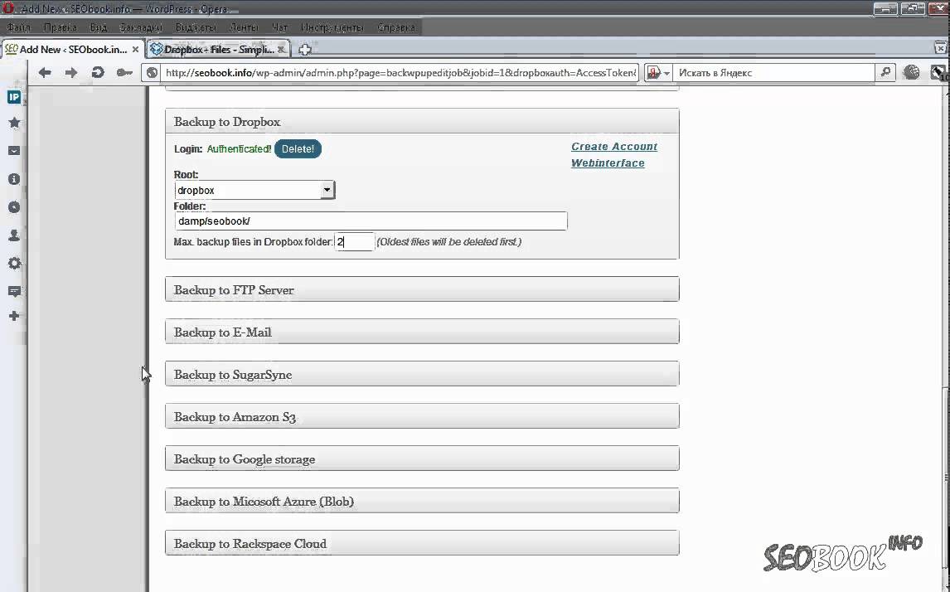The height and width of the screenshot is (592, 950).
Task: Open the search engine selector dropdown
Action: click(658, 73)
